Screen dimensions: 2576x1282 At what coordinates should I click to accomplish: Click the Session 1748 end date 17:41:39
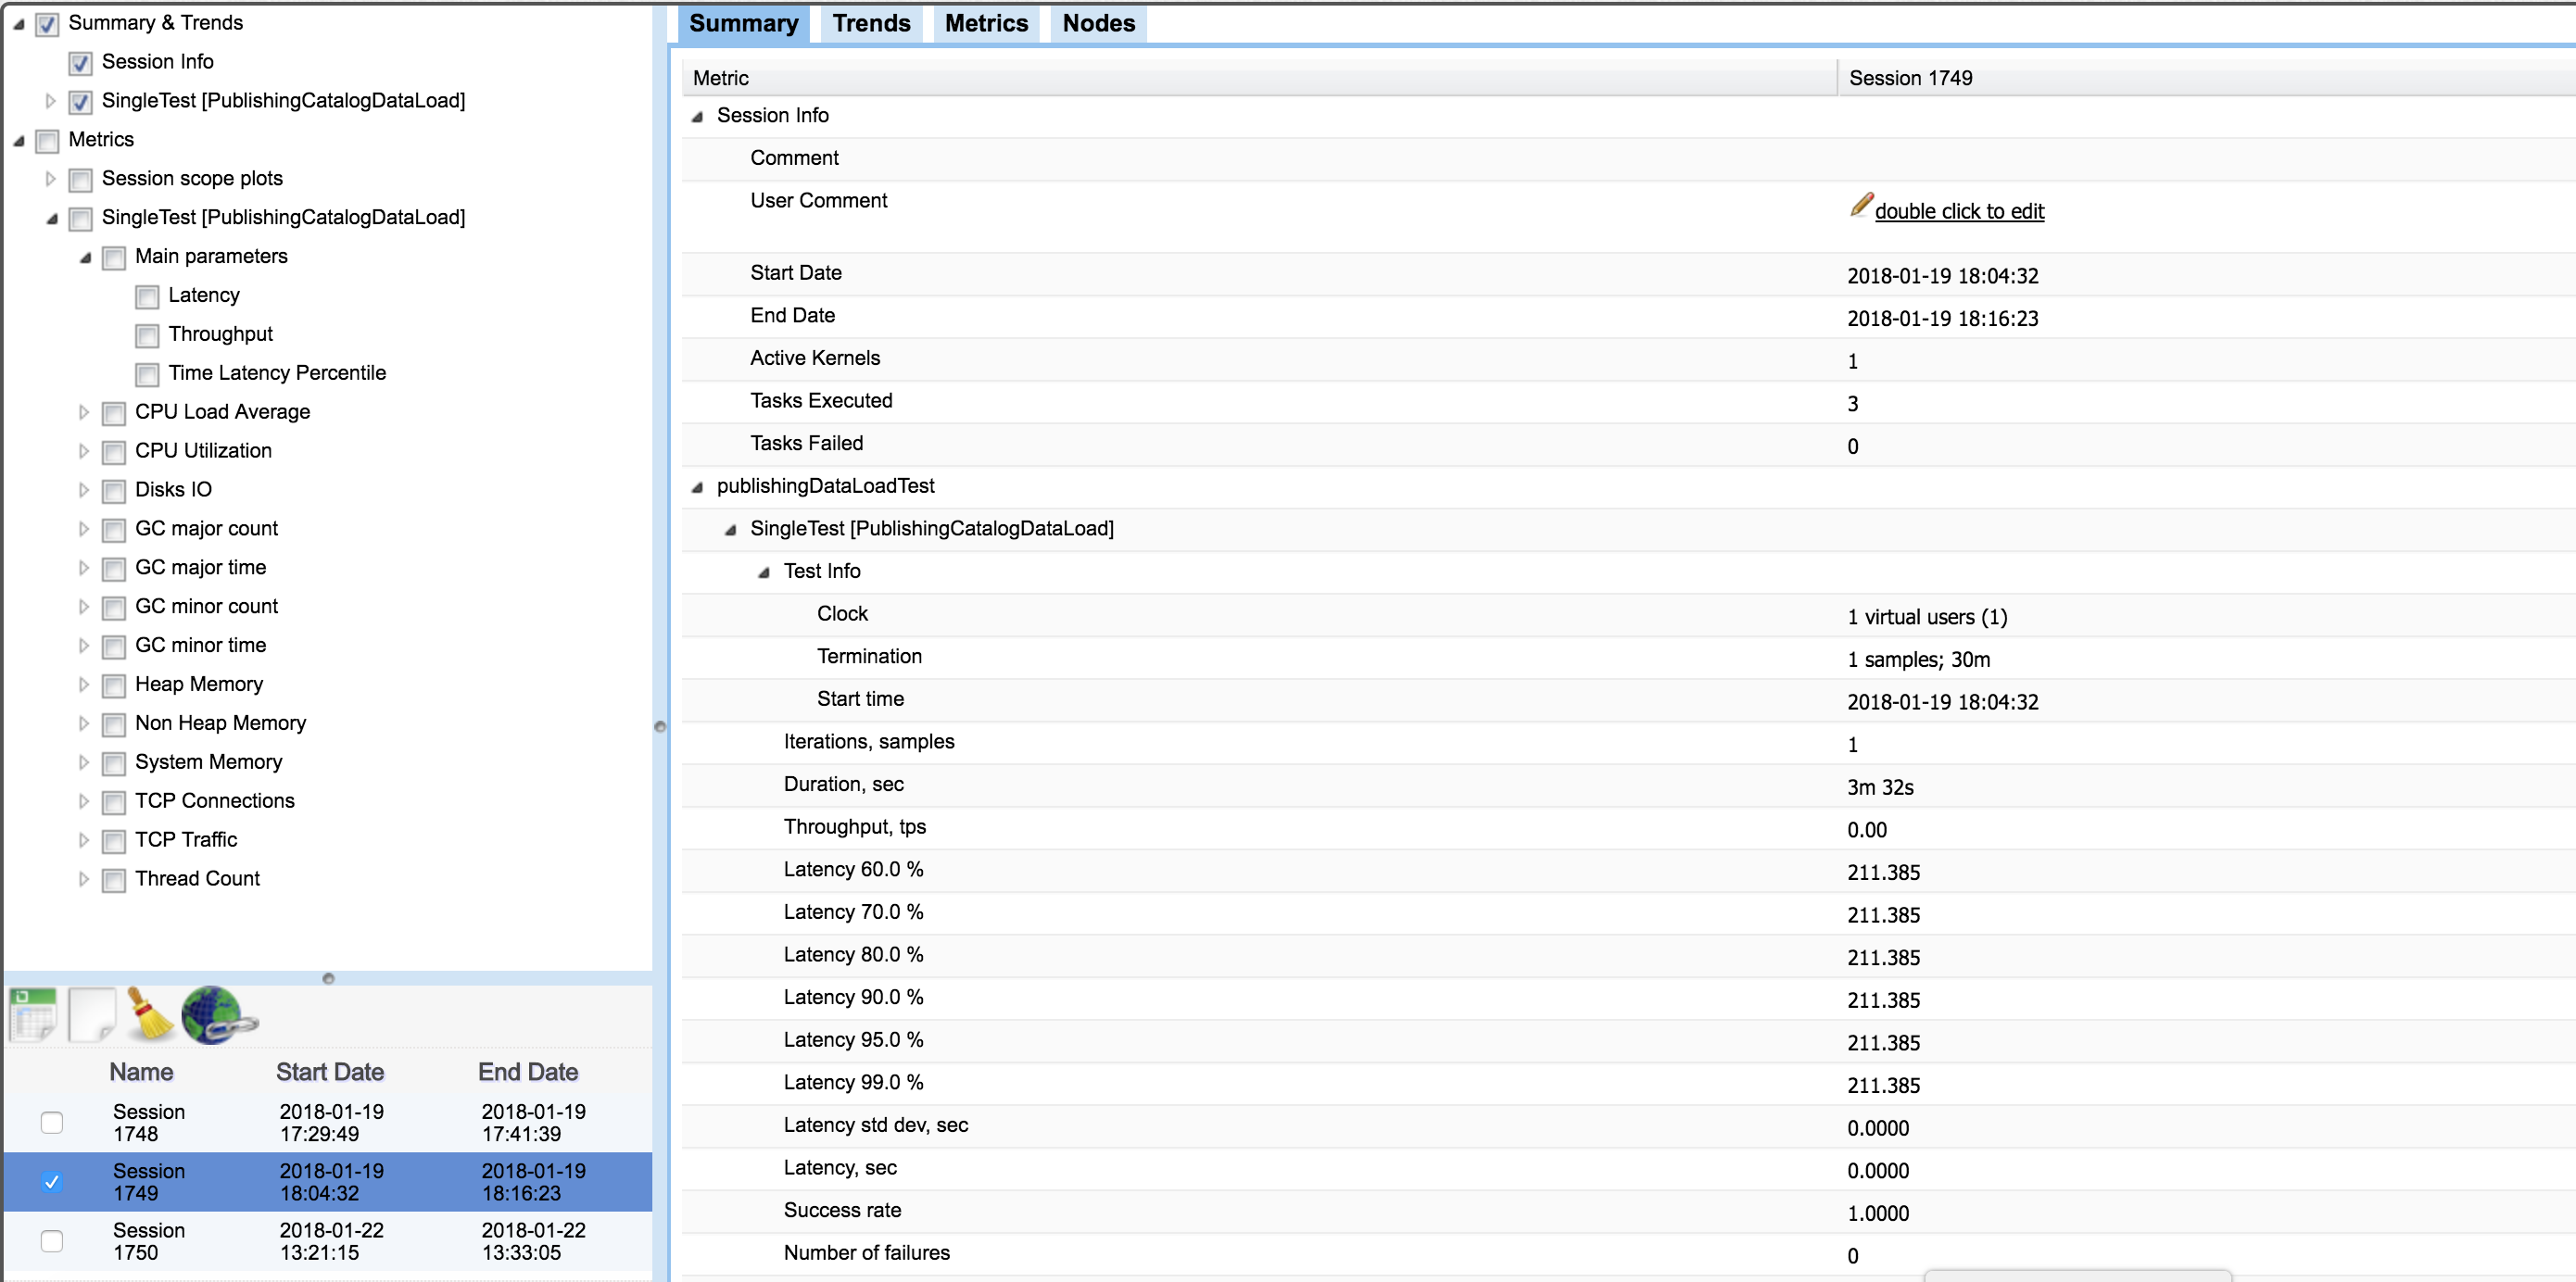533,1122
